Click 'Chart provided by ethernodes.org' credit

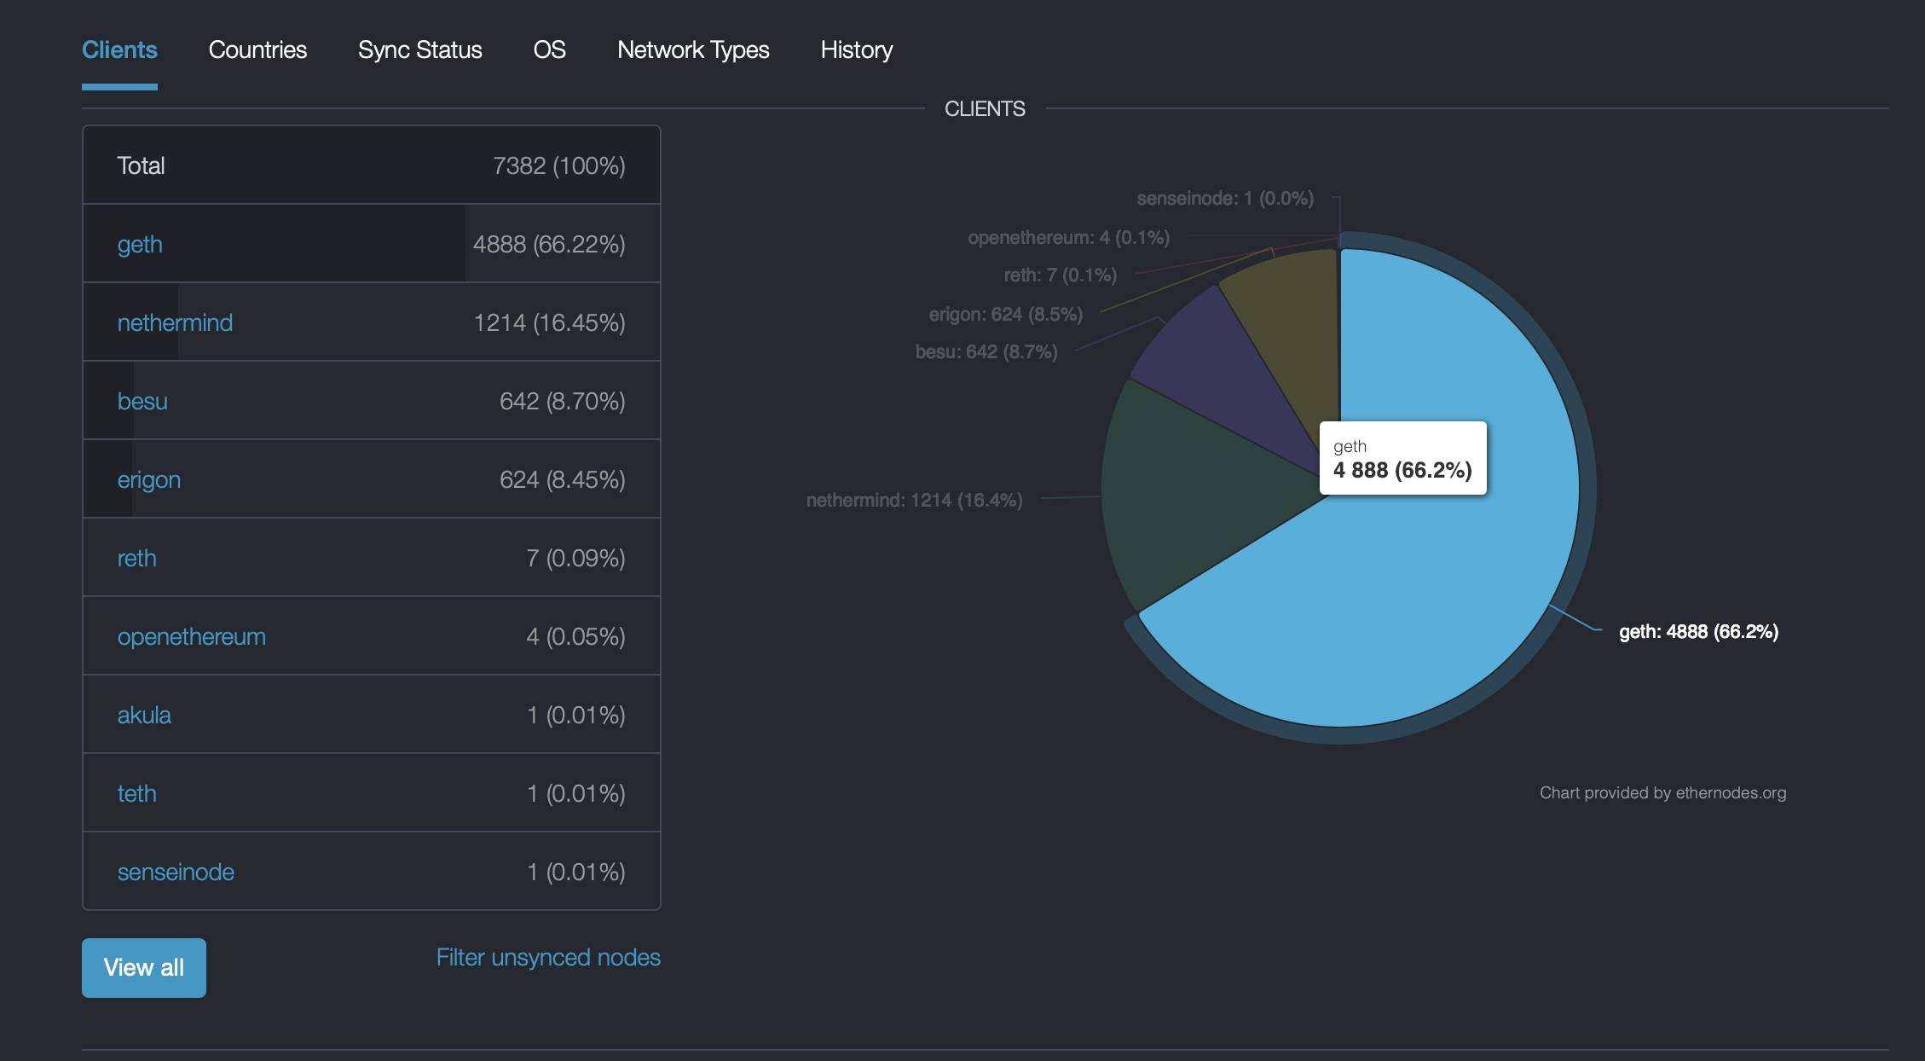coord(1662,792)
